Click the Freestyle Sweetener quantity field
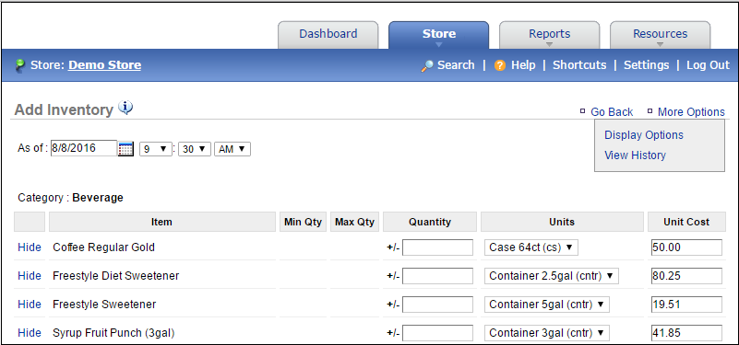This screenshot has width=739, height=345. point(438,305)
